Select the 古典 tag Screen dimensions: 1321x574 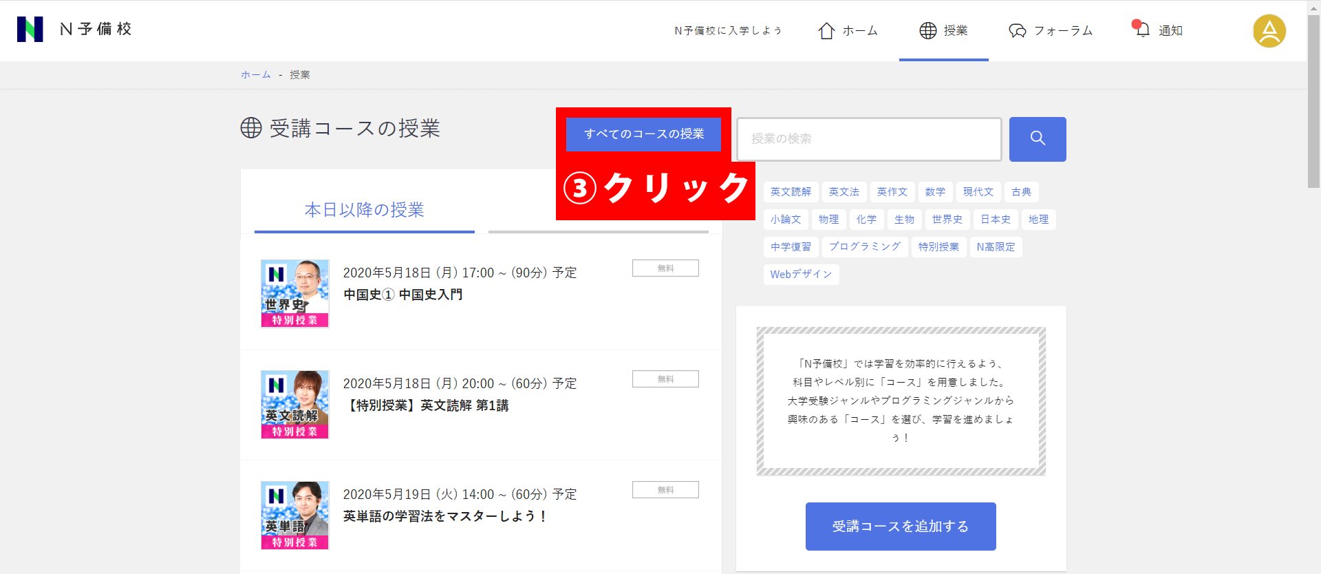(x=1021, y=192)
